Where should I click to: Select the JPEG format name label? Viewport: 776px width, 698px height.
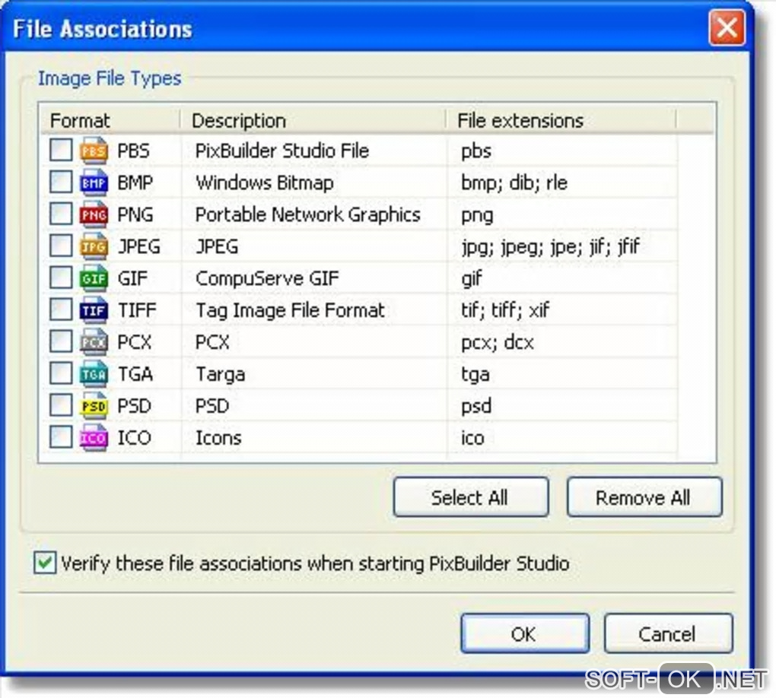click(x=139, y=246)
